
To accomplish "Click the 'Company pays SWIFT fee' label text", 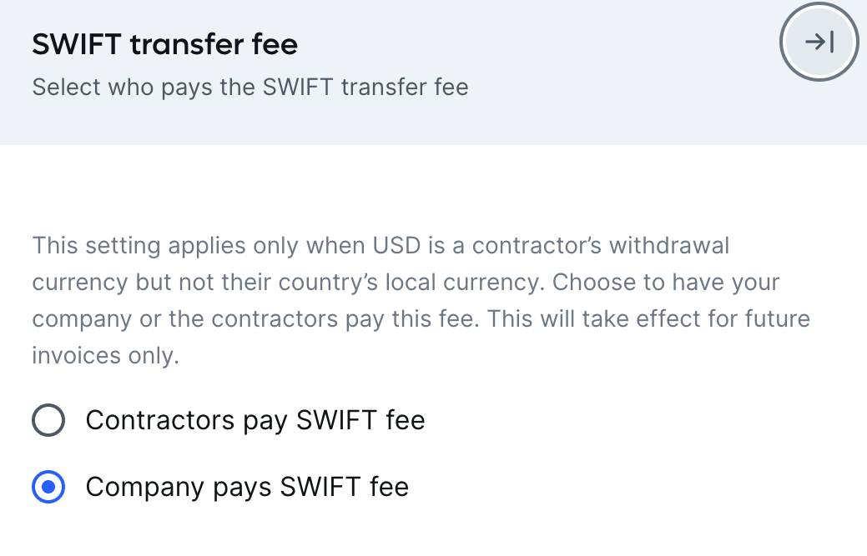I will point(247,487).
